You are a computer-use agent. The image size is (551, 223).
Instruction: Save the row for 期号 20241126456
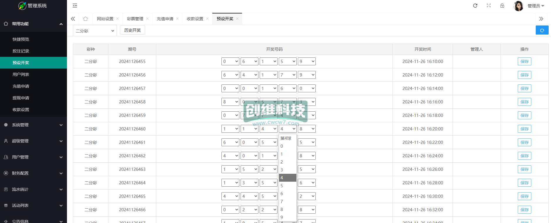pyautogui.click(x=524, y=75)
